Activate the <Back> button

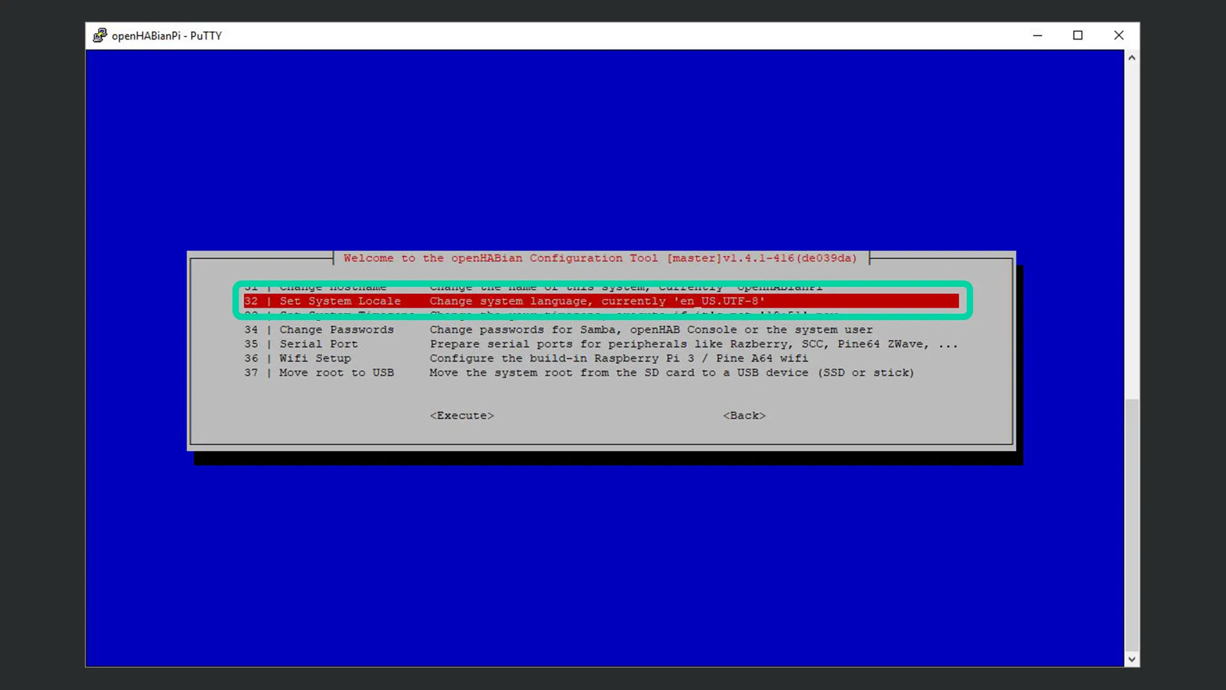coord(744,415)
